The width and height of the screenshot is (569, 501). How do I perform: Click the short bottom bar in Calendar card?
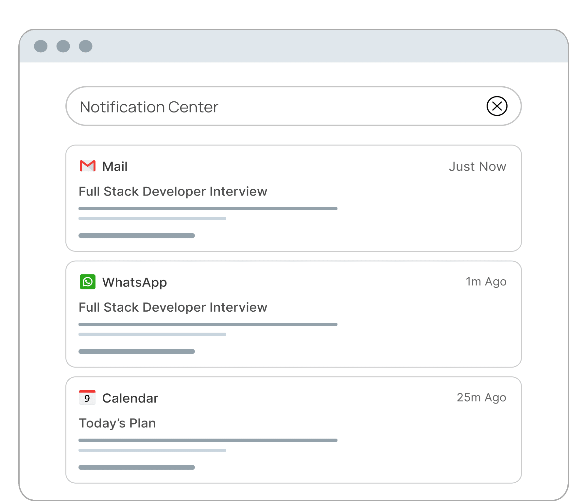[137, 467]
